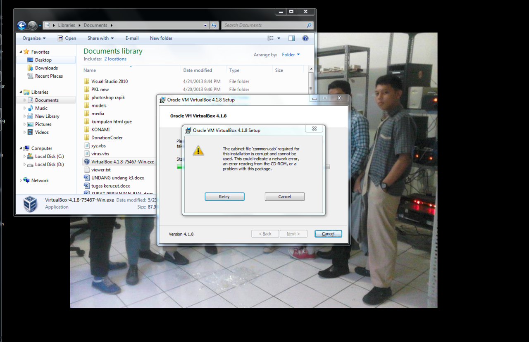The height and width of the screenshot is (342, 529).
Task: Click Open in the Explorer toolbar
Action: [x=67, y=38]
